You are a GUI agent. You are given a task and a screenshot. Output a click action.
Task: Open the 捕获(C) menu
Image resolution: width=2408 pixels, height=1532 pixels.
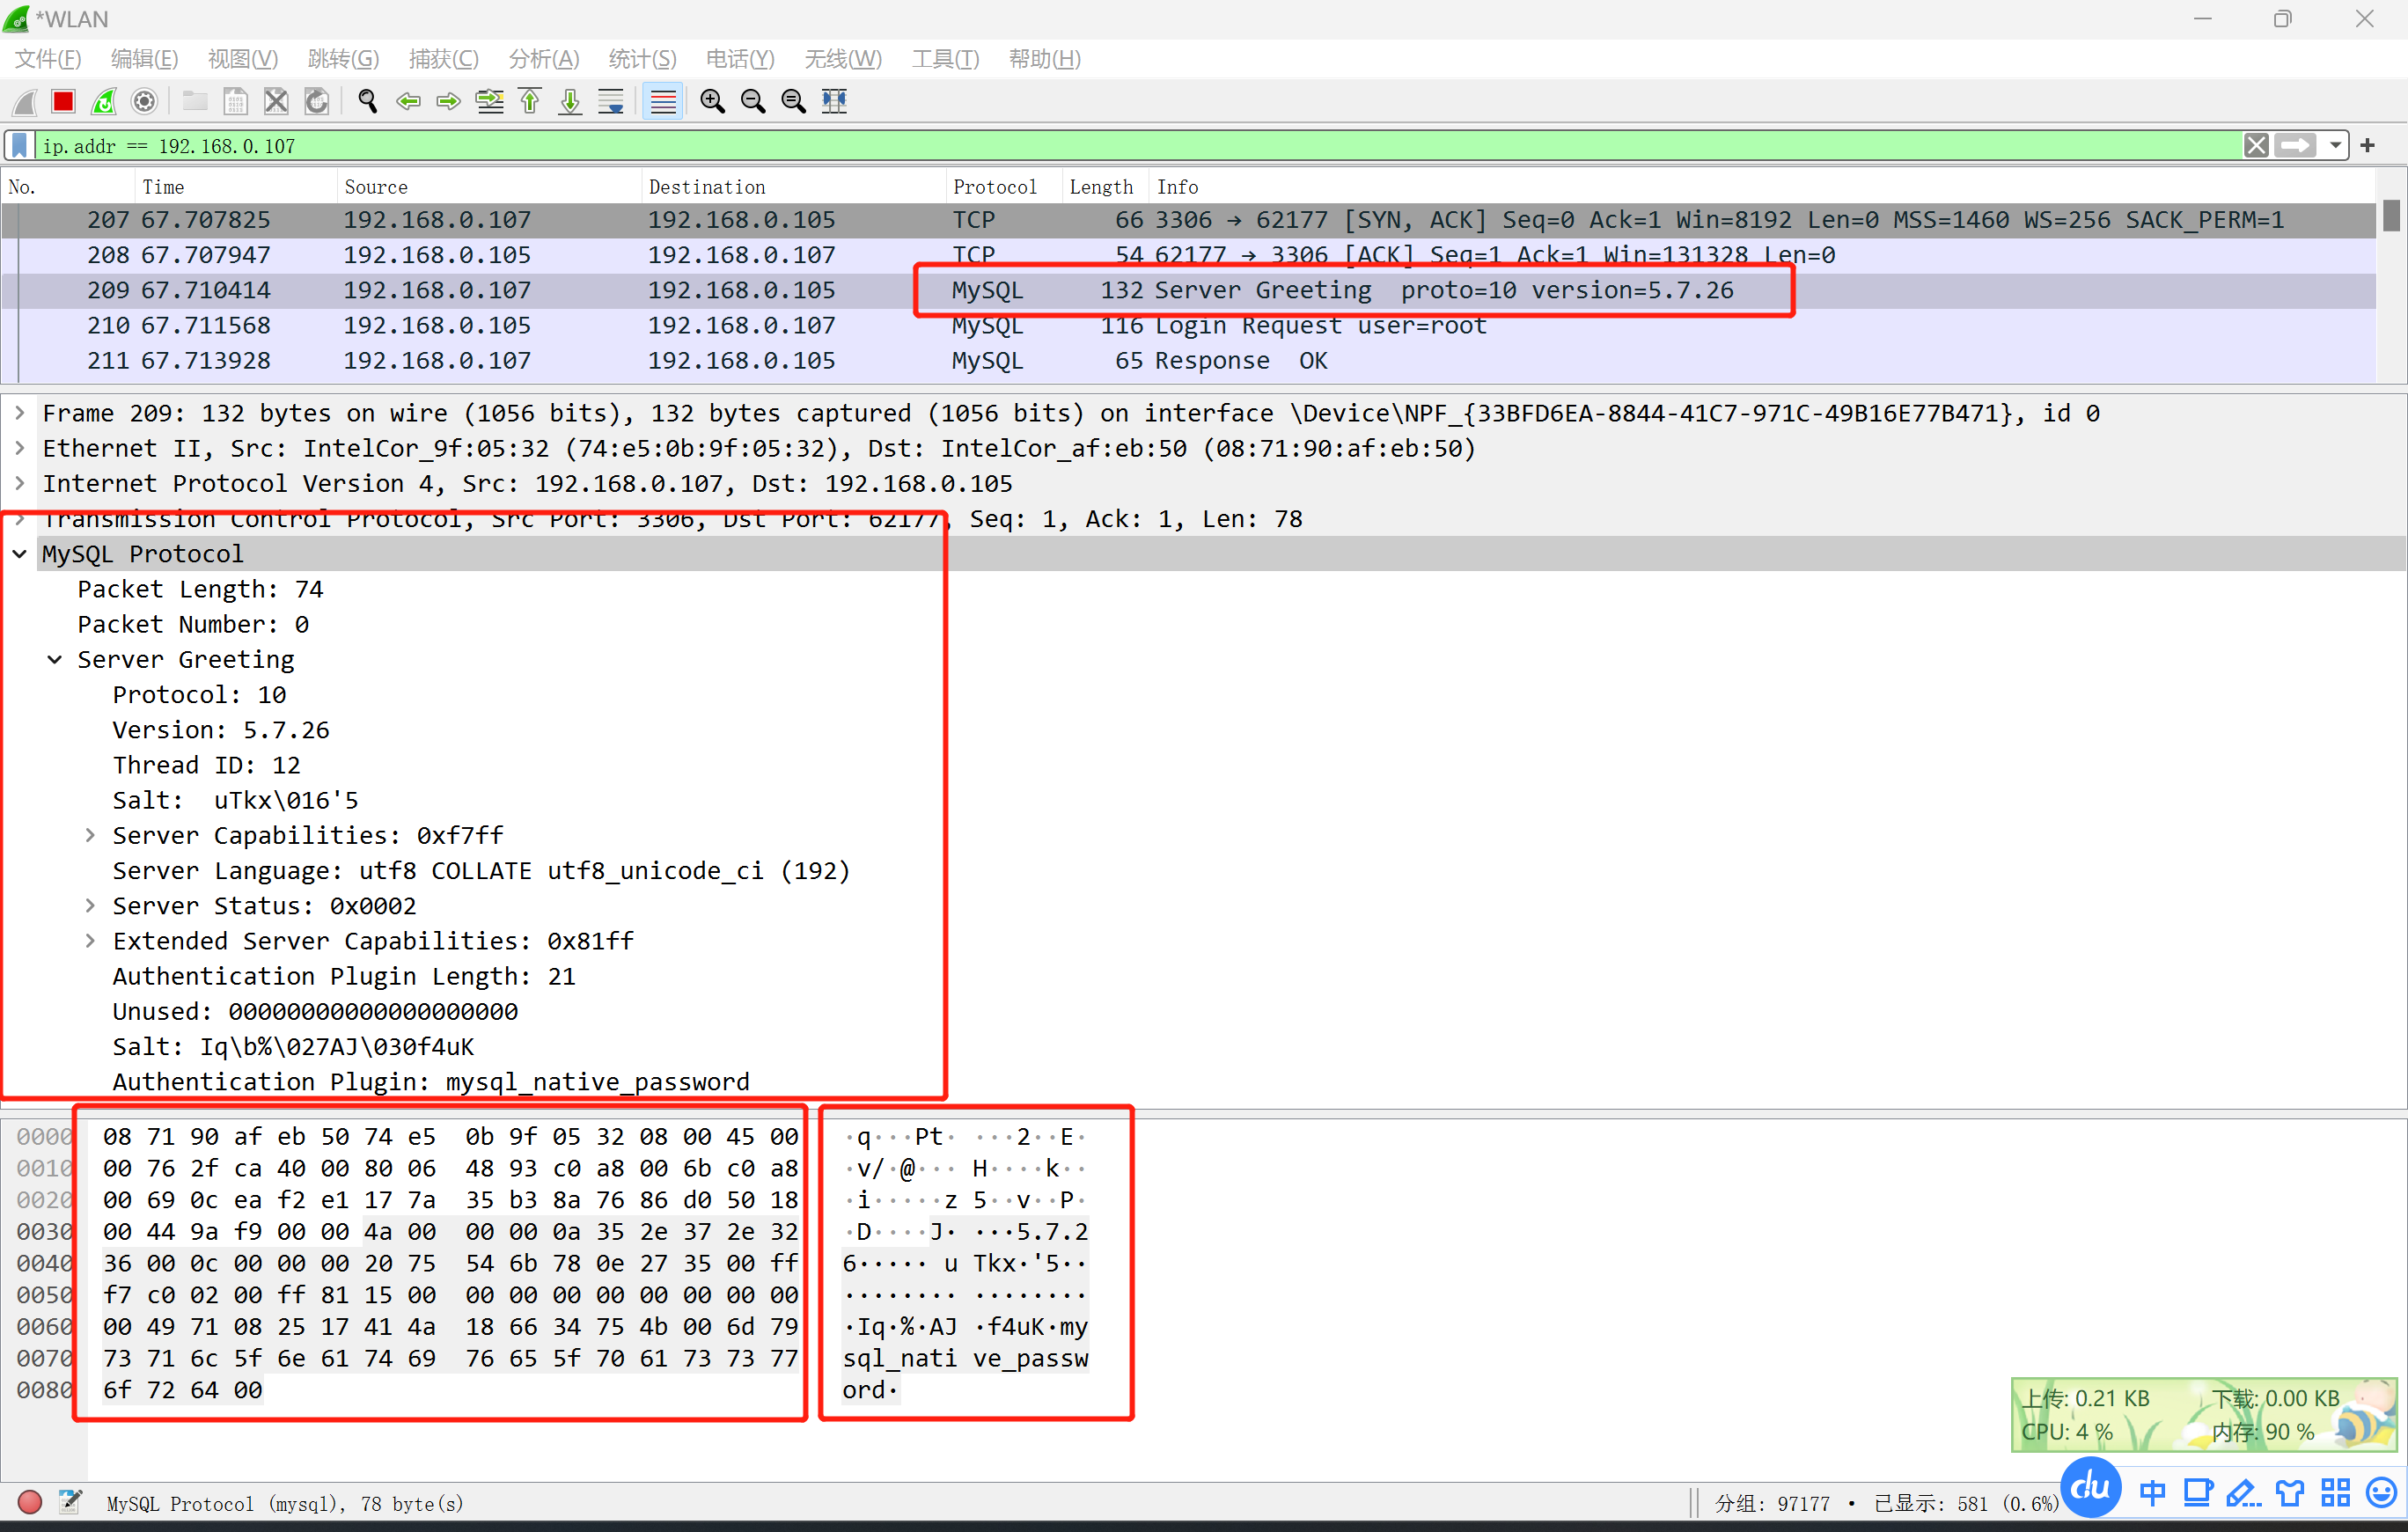click(x=443, y=59)
